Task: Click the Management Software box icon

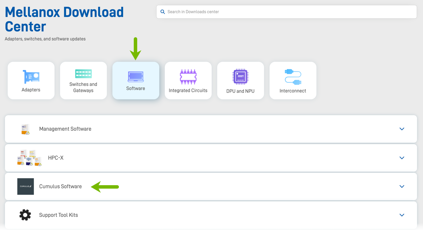Action: [x=26, y=129]
